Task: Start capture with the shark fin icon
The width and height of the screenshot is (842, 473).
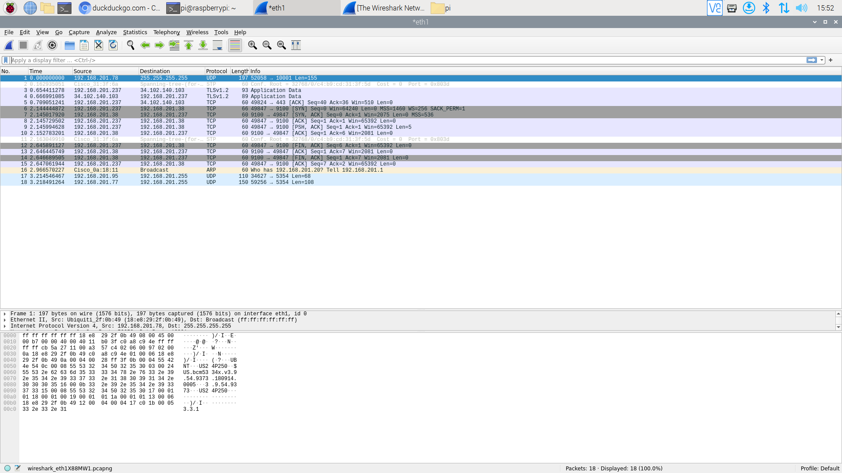Action: pyautogui.click(x=9, y=45)
